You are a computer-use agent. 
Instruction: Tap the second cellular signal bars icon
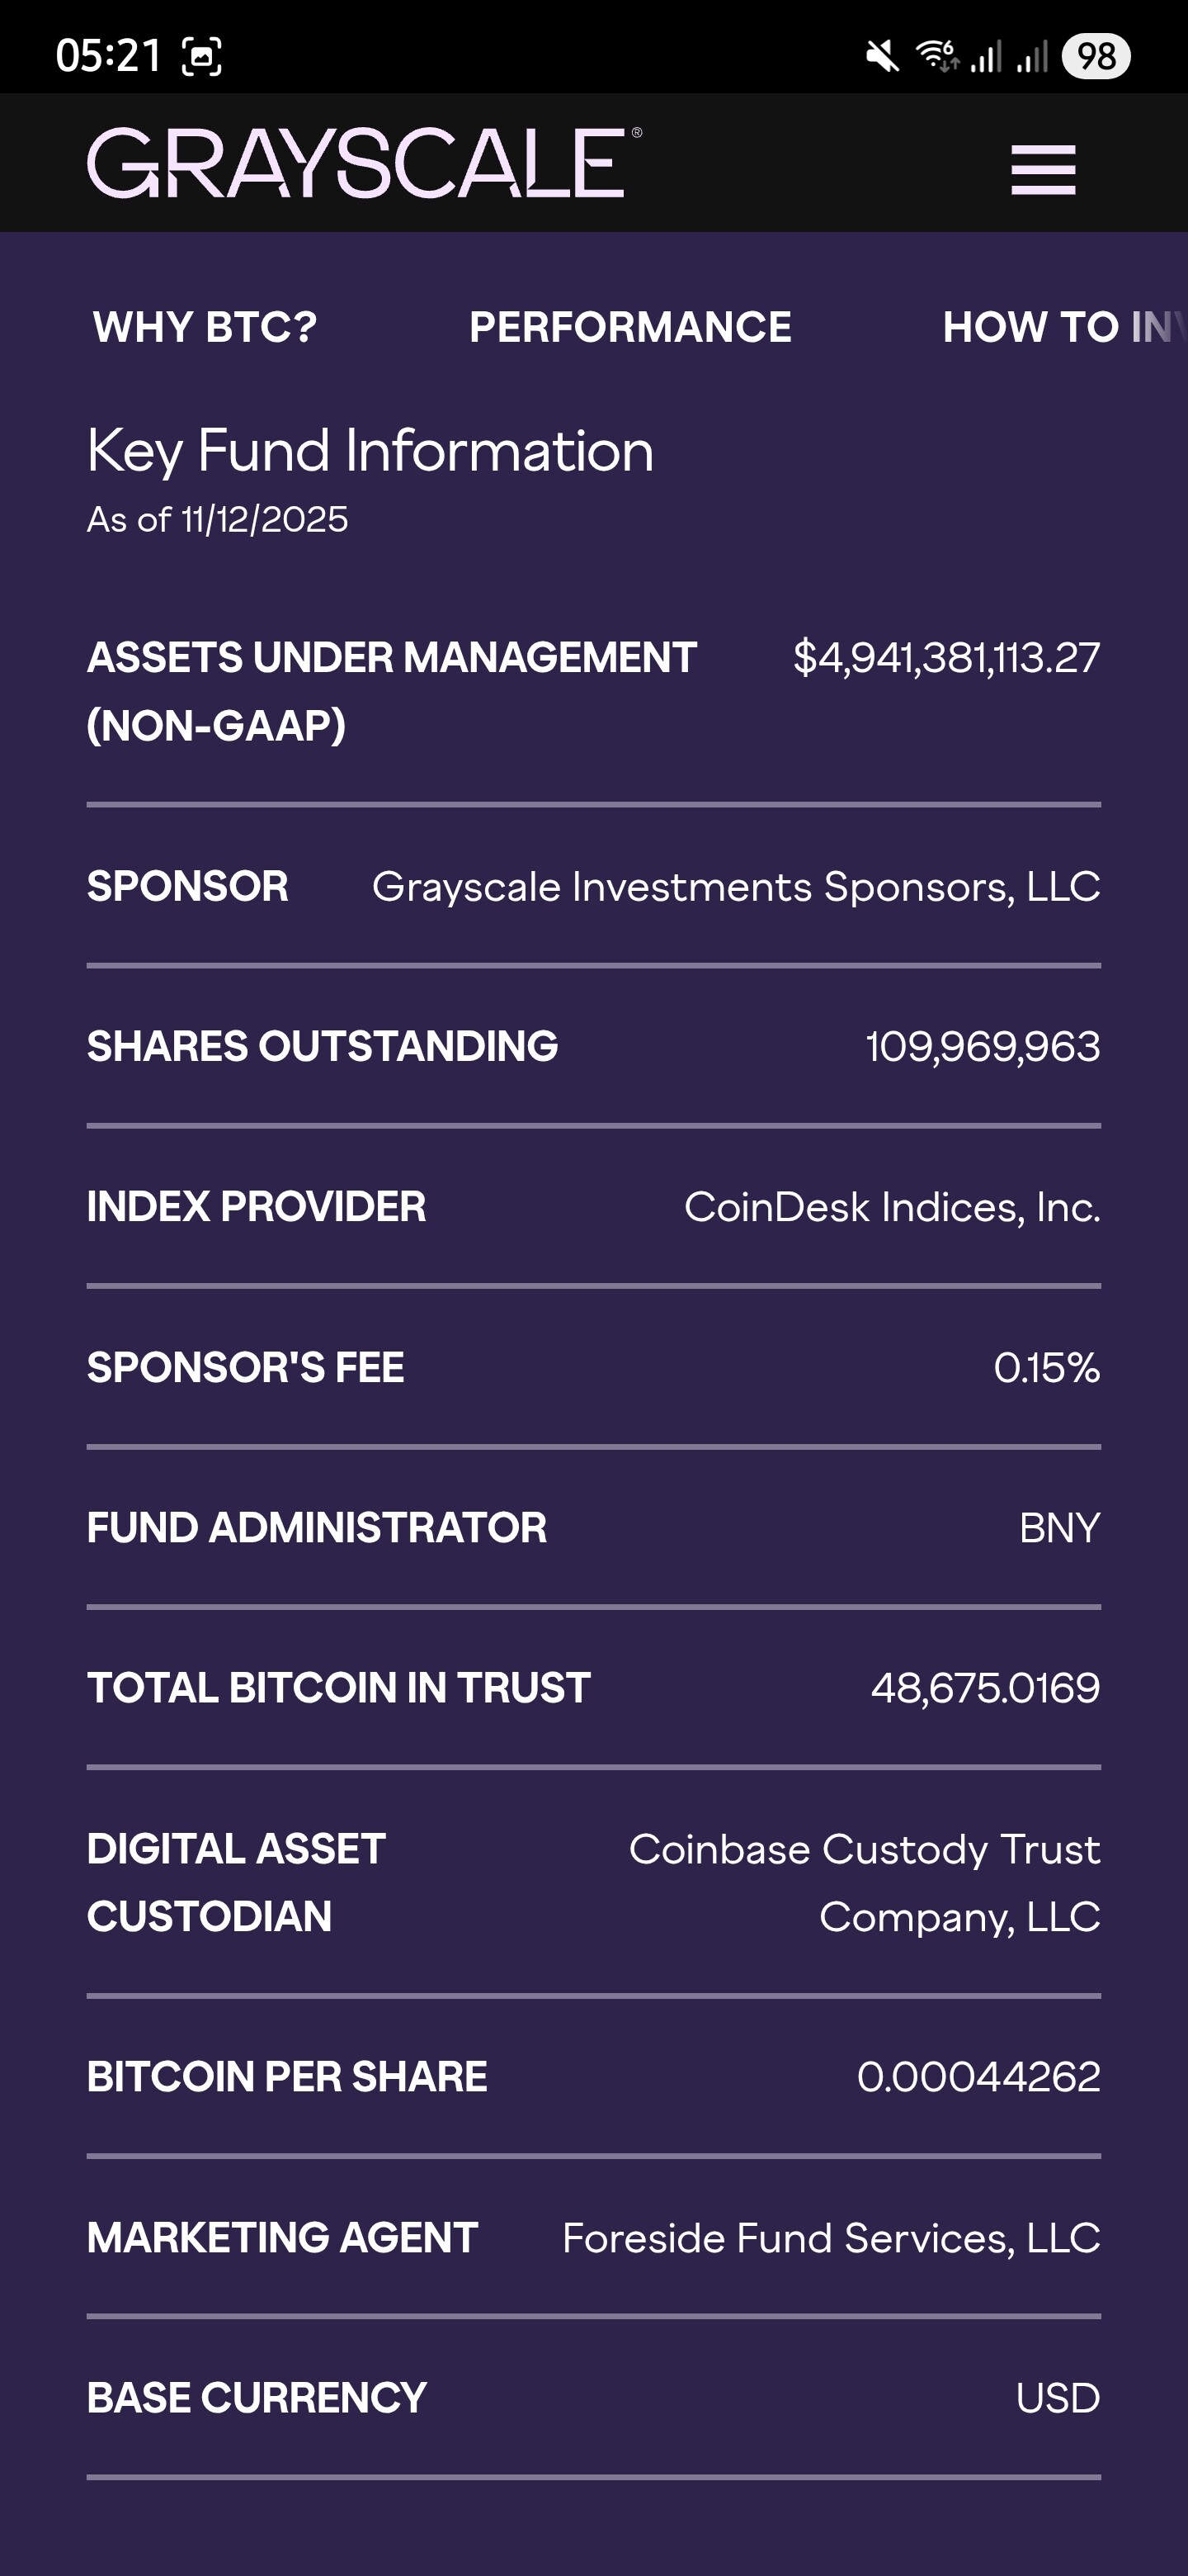click(x=1032, y=57)
